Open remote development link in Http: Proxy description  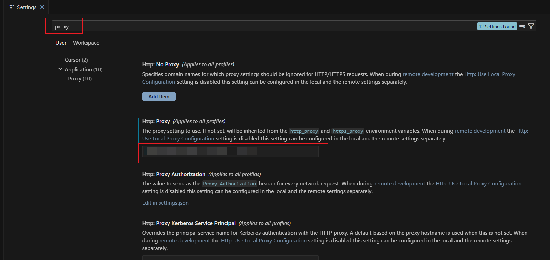click(x=480, y=131)
